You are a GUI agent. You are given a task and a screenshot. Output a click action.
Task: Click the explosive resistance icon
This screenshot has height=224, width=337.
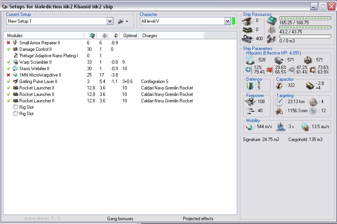coord(312,70)
